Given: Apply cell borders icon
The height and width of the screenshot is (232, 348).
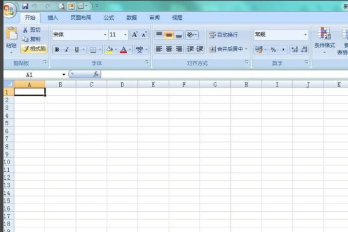Looking at the screenshot, I should click(93, 50).
